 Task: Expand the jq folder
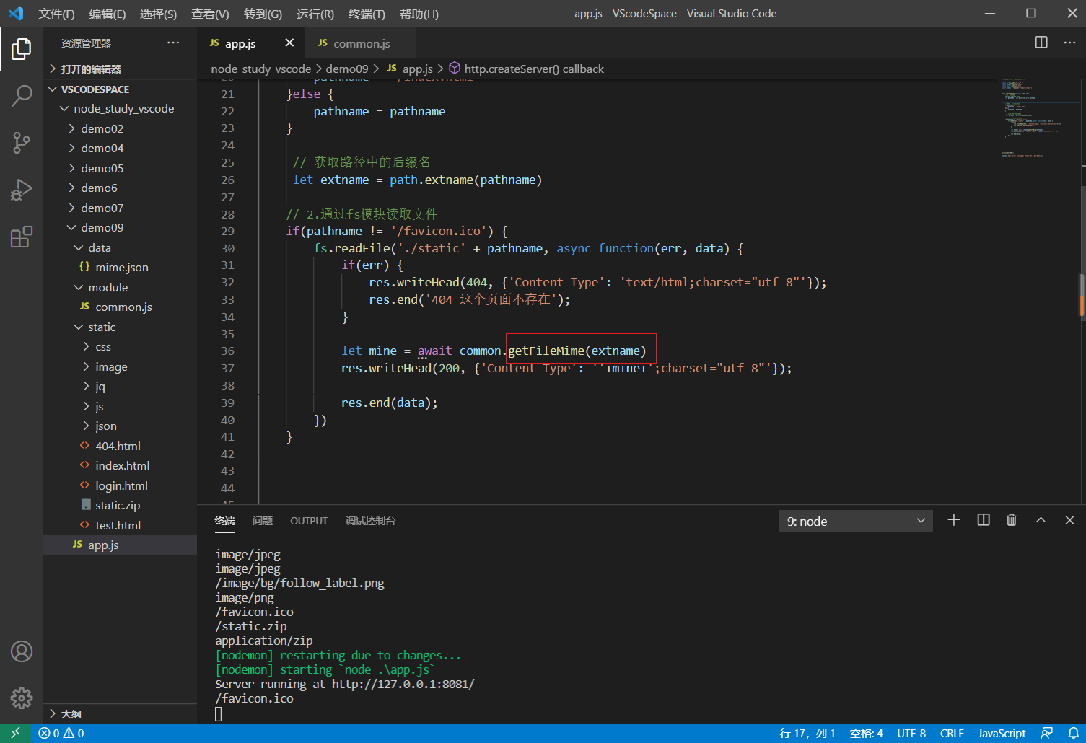(120, 386)
